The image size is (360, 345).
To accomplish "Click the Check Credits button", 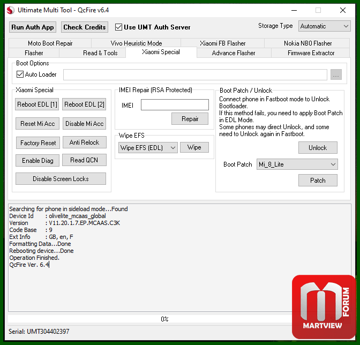I will pyautogui.click(x=85, y=27).
